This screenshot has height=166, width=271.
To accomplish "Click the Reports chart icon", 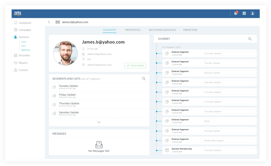I will coord(16,63).
